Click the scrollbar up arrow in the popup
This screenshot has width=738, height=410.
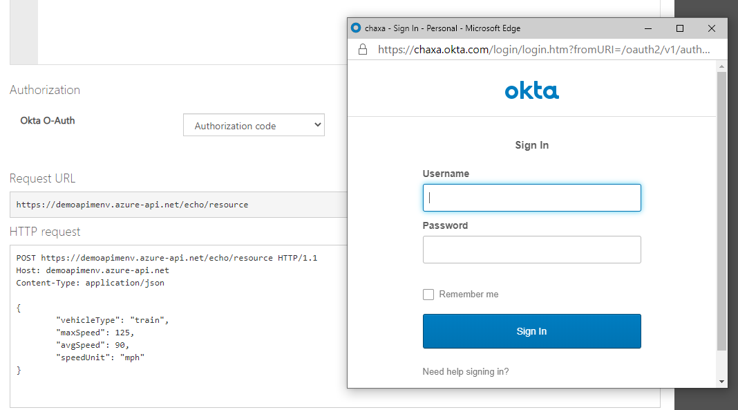pos(722,66)
